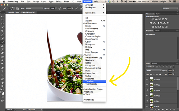Open the layer blend mode Normal dropdown
Image resolution: width=179 pixels, height=111 pixels.
154,70
